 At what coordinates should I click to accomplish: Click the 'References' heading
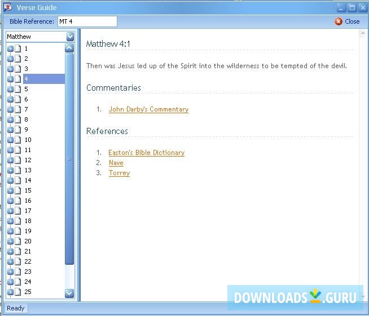107,131
